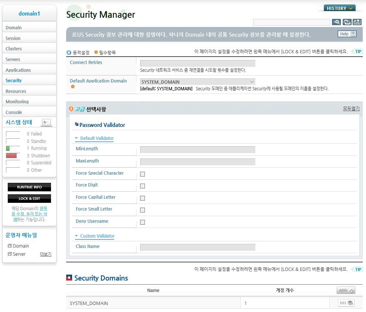Click the '3 Shutdown' status text
The image size is (366, 312).
(38, 156)
